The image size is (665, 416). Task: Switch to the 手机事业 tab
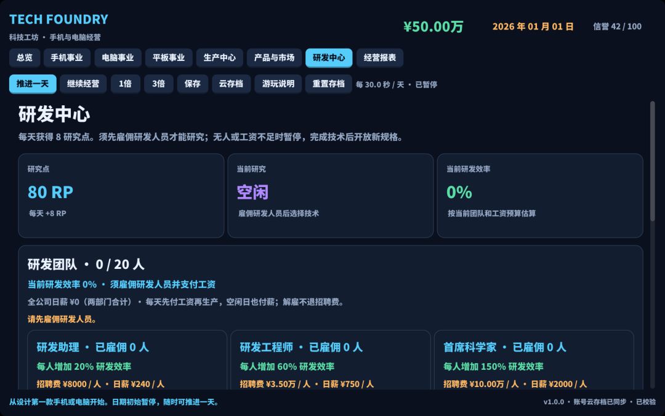(x=67, y=58)
